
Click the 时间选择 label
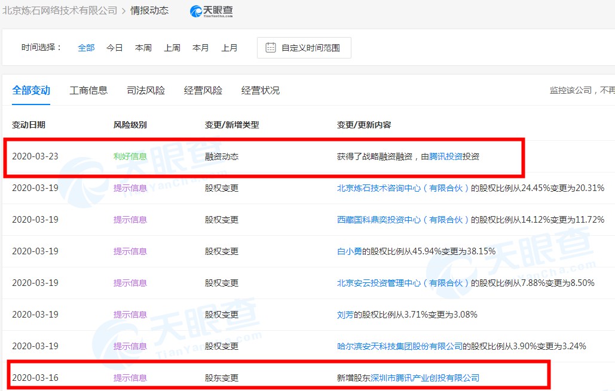(42, 47)
